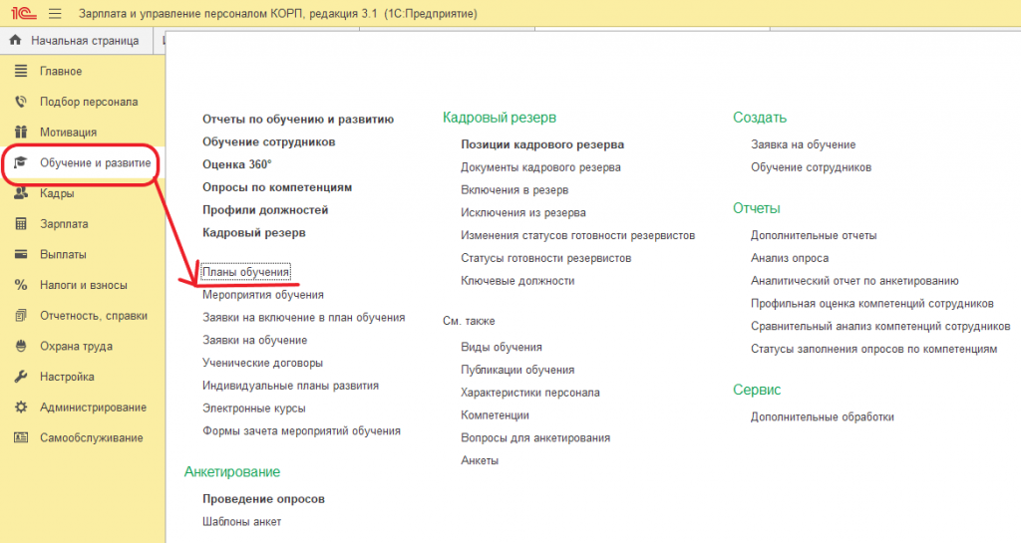The height and width of the screenshot is (543, 1021).
Task: Open bold Кадровый резерв link
Action: coord(254,233)
